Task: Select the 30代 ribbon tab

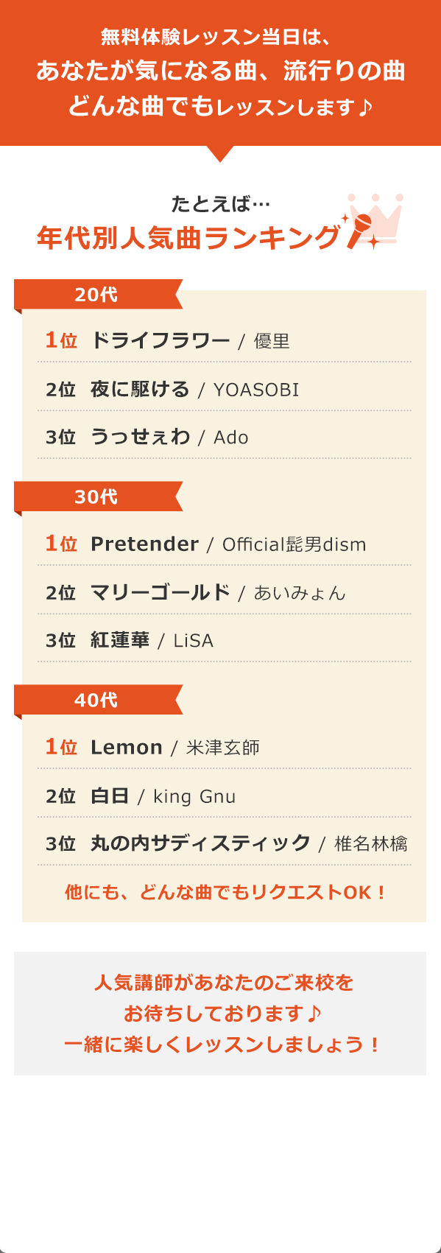Action: pos(99,497)
